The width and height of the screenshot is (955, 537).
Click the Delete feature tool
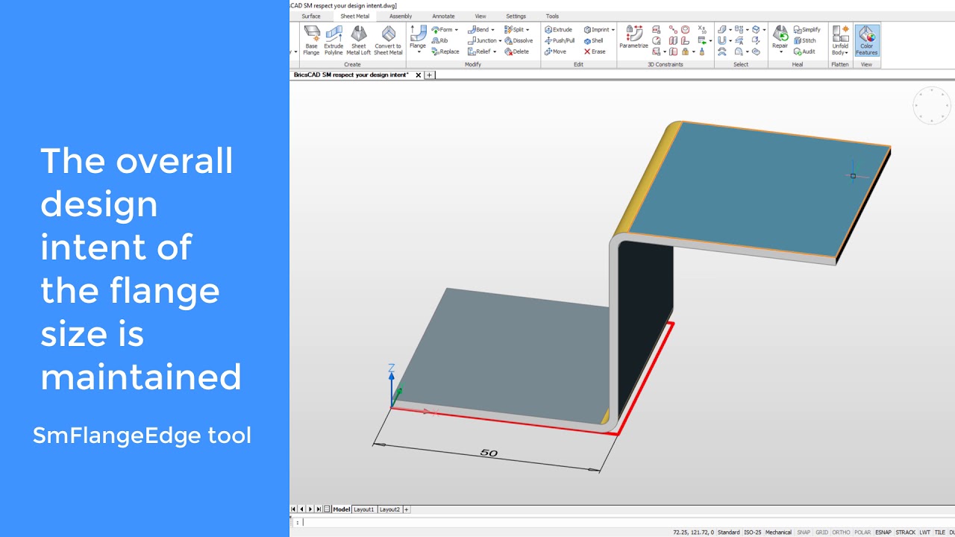[x=517, y=51]
